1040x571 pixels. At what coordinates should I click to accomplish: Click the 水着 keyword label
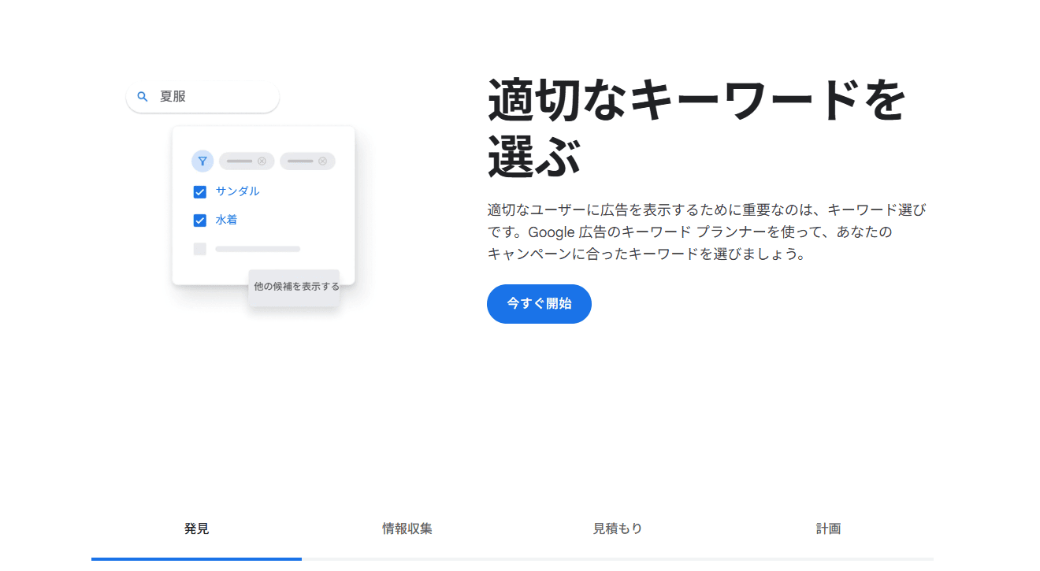coord(226,220)
